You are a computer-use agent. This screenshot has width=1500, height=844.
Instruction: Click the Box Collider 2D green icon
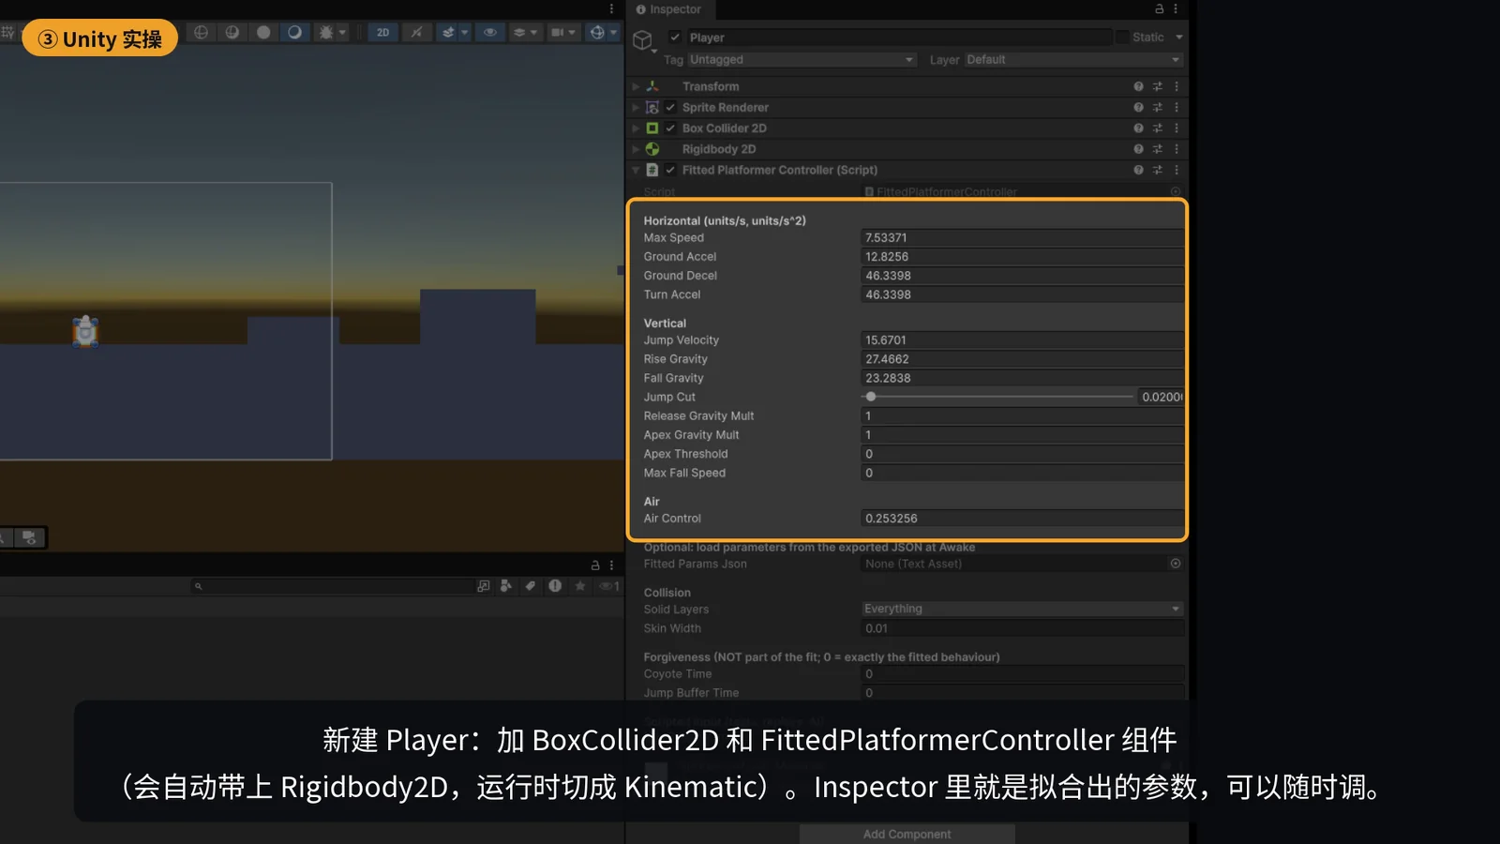point(652,128)
